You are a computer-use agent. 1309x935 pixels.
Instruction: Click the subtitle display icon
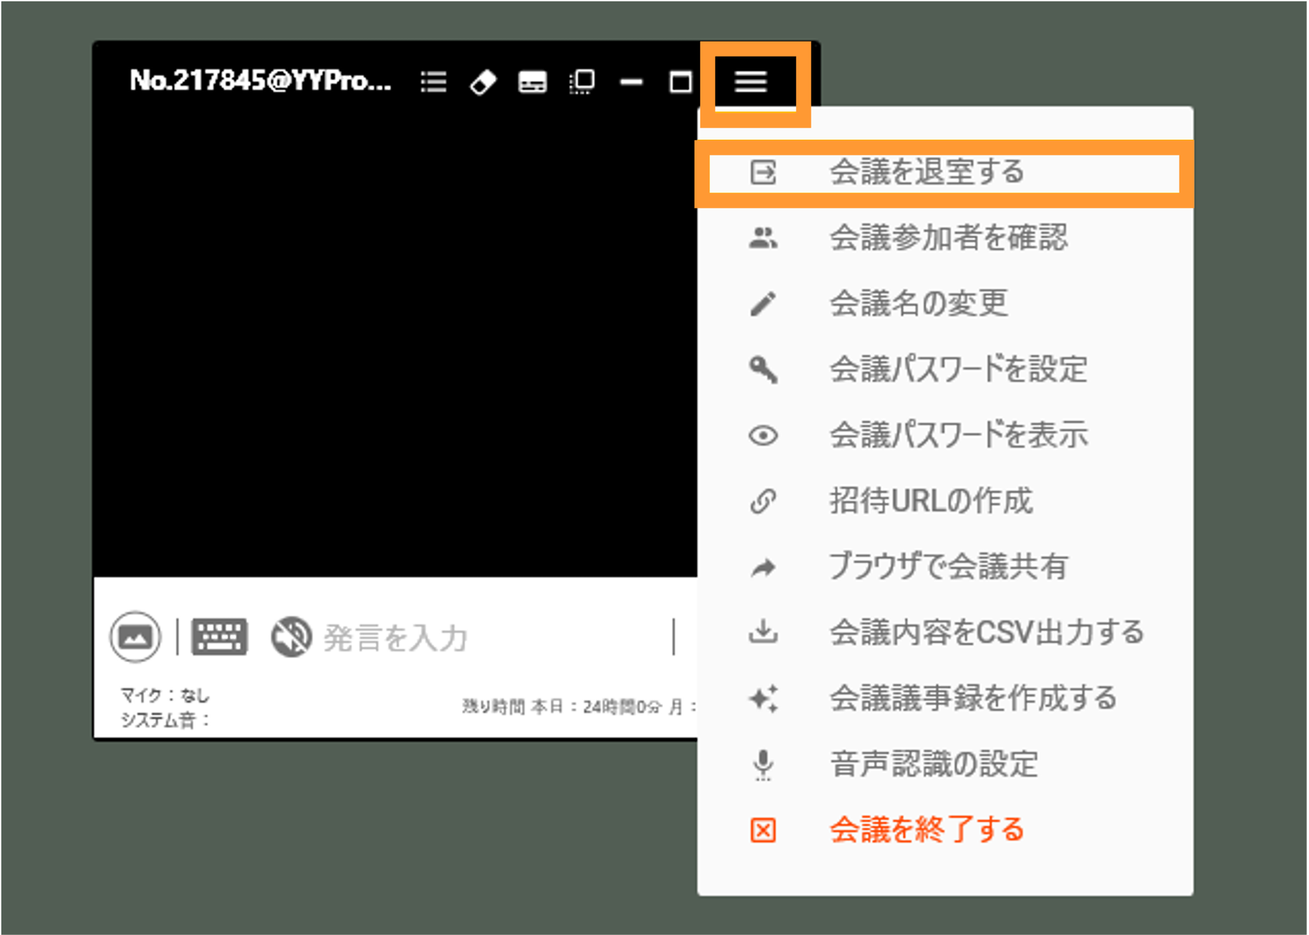532,82
